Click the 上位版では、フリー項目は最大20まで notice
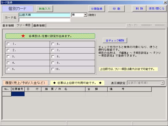The image size is (168, 126). point(128,69)
